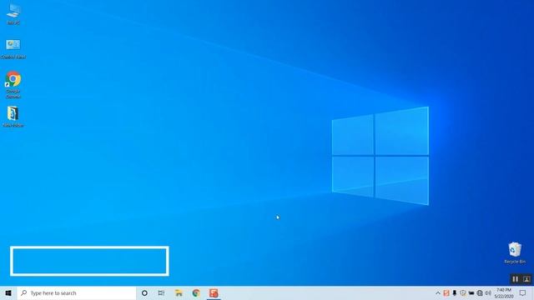Pause the recording using the pause button

pos(516,279)
